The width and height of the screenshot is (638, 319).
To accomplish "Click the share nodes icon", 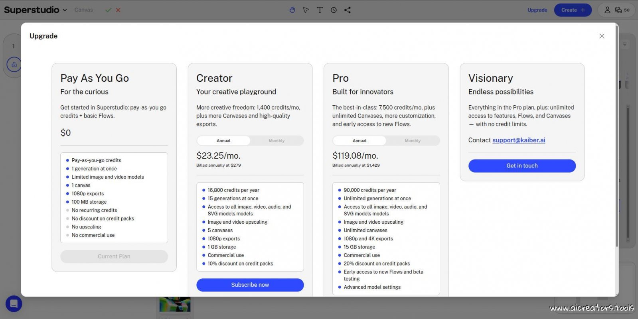I will coord(348,10).
